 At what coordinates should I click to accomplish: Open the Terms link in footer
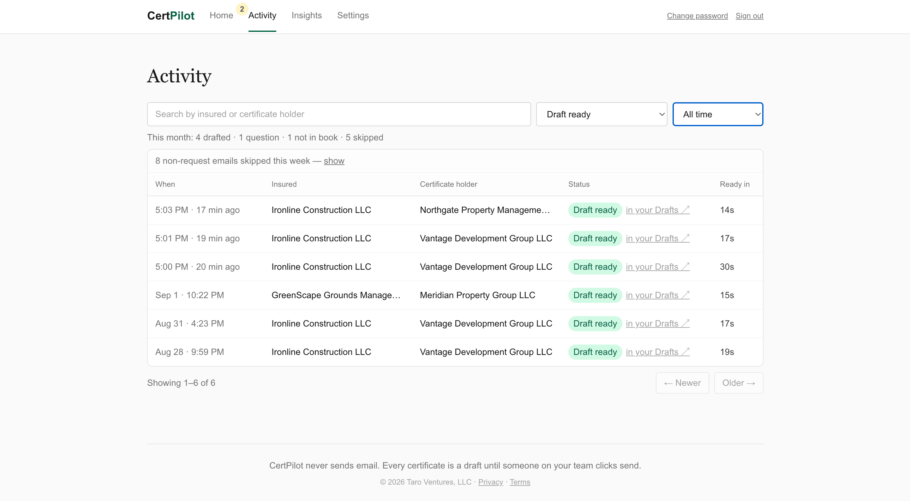point(520,482)
